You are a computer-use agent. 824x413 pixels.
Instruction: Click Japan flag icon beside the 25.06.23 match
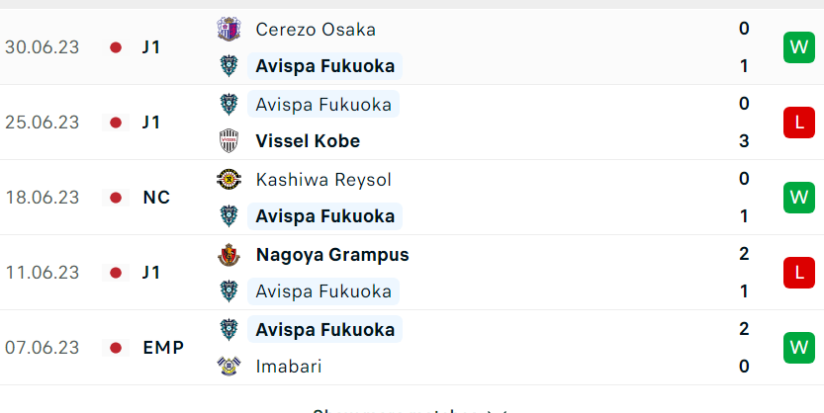pyautogui.click(x=116, y=123)
